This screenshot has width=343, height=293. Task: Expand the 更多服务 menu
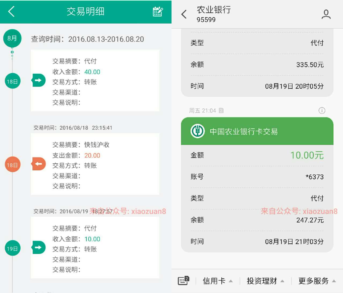[x=317, y=281]
